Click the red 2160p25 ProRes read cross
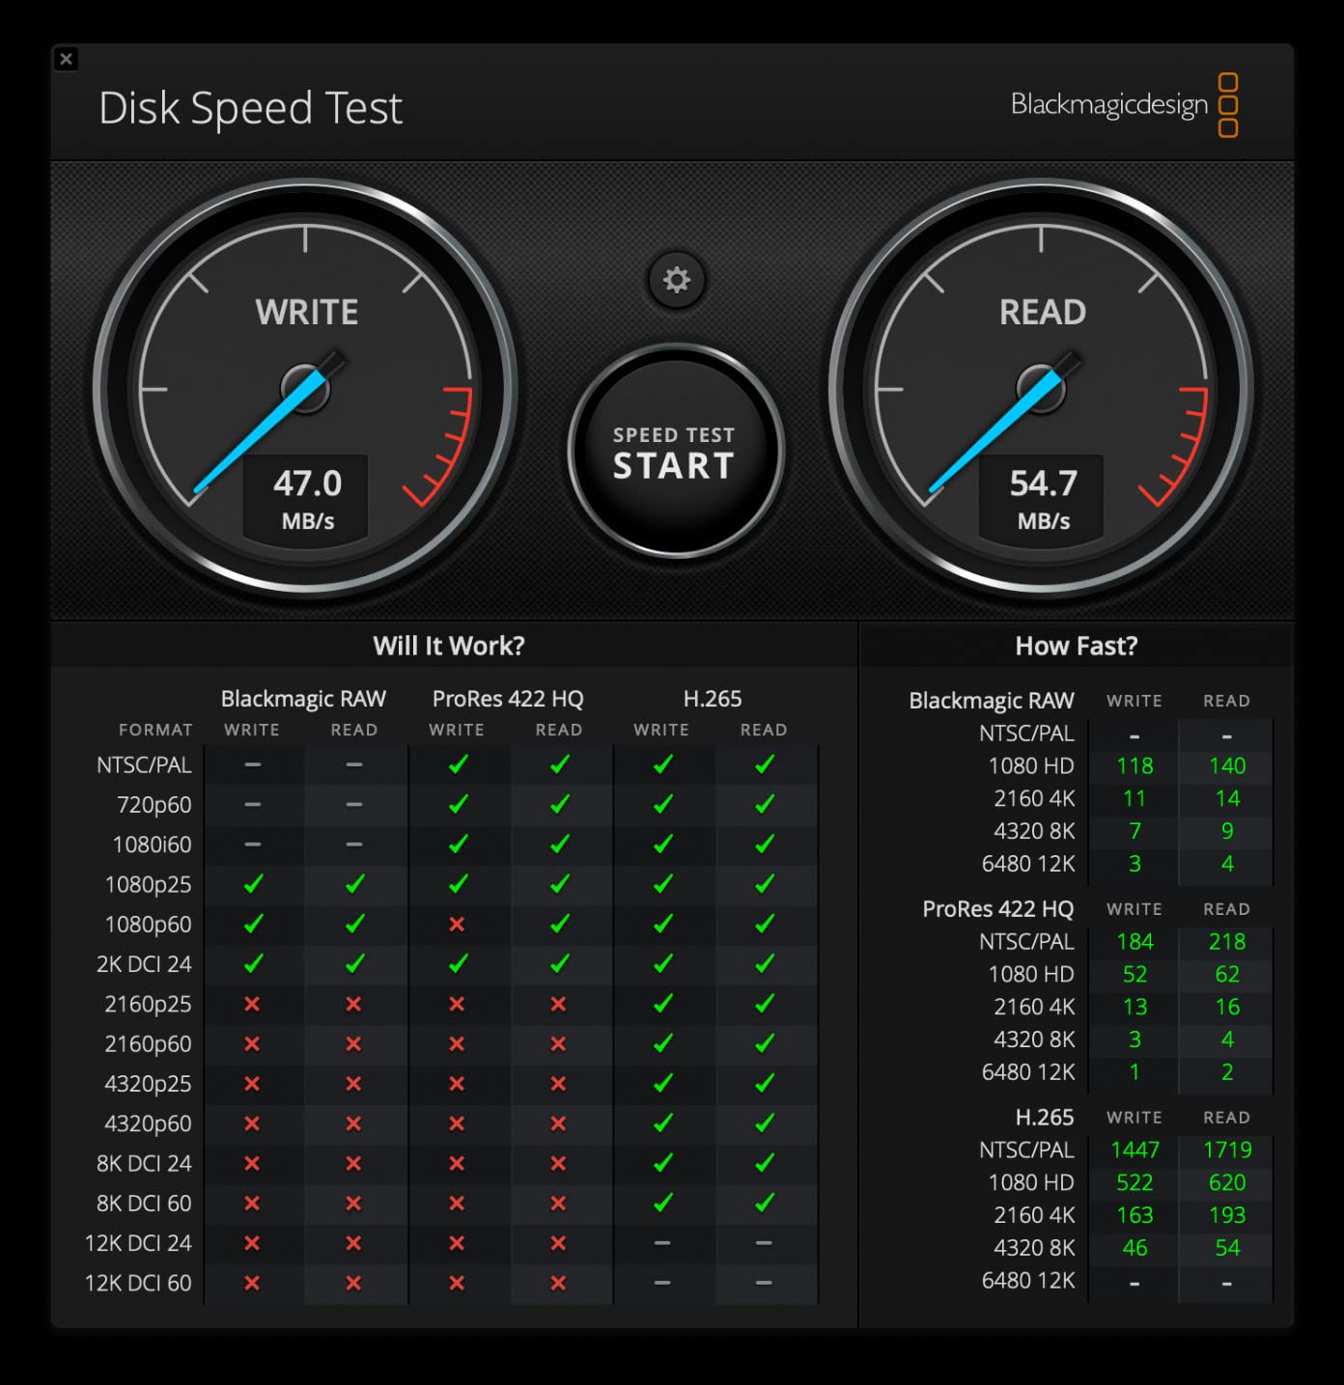 click(x=558, y=1004)
